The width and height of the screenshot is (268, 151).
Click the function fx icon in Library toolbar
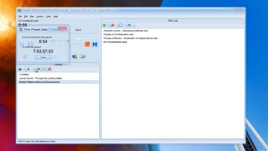28,69
